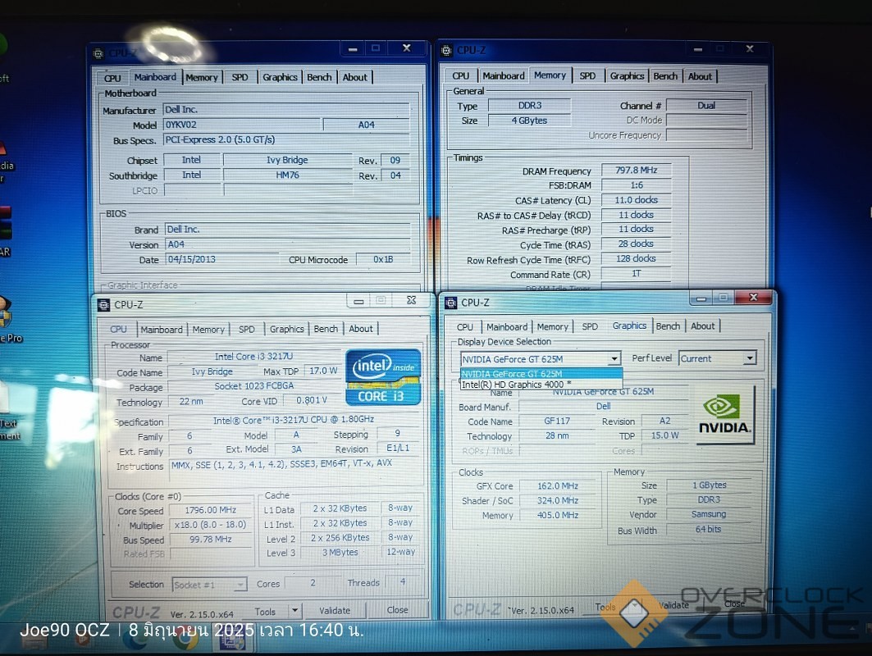Click the NVIDIA logo in Graphics window
The image size is (872, 656).
tap(724, 414)
